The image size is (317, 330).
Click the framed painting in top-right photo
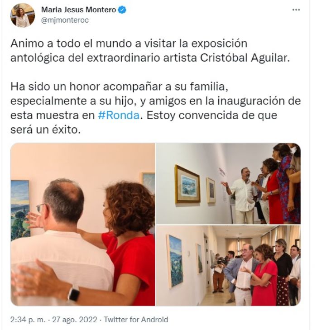coord(187,184)
